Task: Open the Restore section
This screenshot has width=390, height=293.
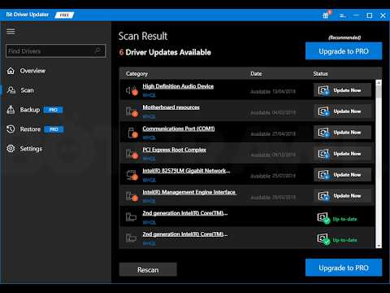Action: (x=30, y=129)
